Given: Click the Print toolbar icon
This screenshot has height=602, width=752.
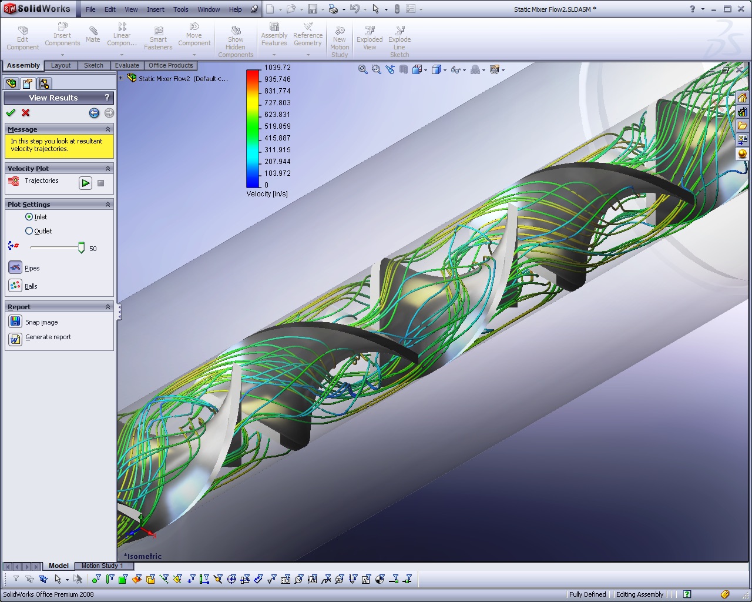Looking at the screenshot, I should 333,9.
